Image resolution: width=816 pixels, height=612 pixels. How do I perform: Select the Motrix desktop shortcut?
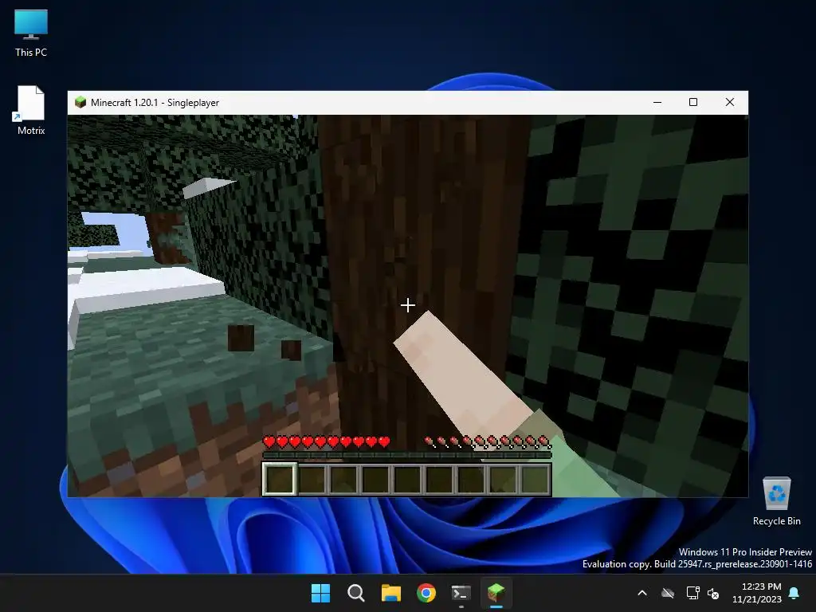31,110
